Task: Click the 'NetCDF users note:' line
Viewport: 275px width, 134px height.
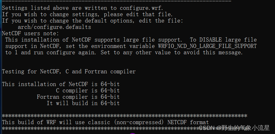Action: click(x=31, y=33)
